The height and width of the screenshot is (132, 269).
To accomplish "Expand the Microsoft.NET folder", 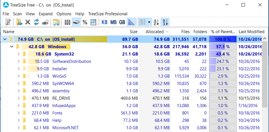I will (x=19, y=128).
